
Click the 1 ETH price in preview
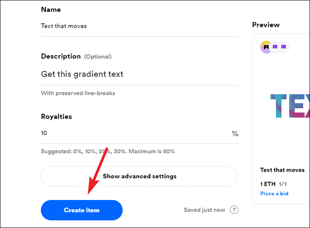tap(268, 184)
